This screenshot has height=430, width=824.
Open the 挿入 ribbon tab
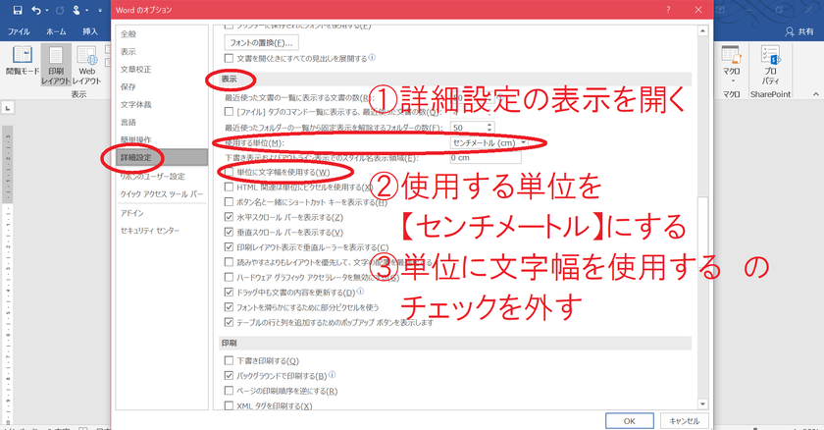(90, 31)
